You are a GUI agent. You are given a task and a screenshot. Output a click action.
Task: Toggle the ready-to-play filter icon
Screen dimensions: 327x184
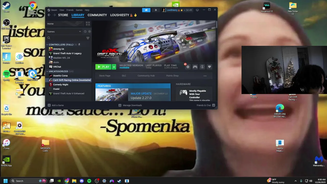click(89, 31)
